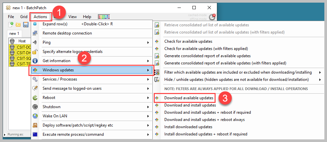The height and width of the screenshot is (142, 327).
Task: Open the Grid menu
Action: coord(24,17)
